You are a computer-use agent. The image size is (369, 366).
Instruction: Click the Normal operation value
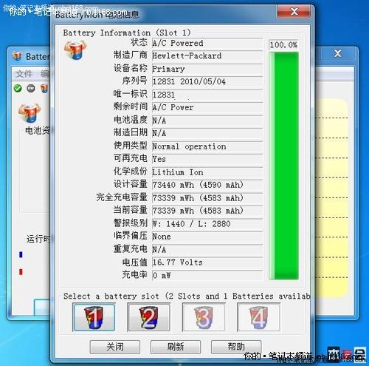[207, 146]
